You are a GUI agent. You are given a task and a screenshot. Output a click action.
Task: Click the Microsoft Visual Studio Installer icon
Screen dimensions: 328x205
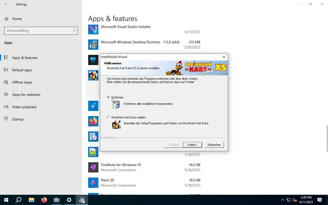93,29
